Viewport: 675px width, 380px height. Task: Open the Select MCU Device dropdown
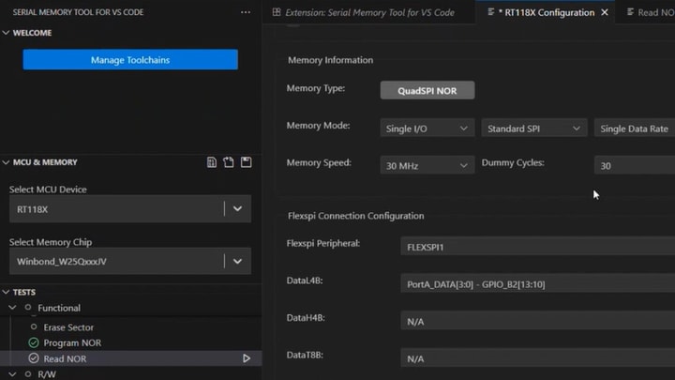[237, 209]
